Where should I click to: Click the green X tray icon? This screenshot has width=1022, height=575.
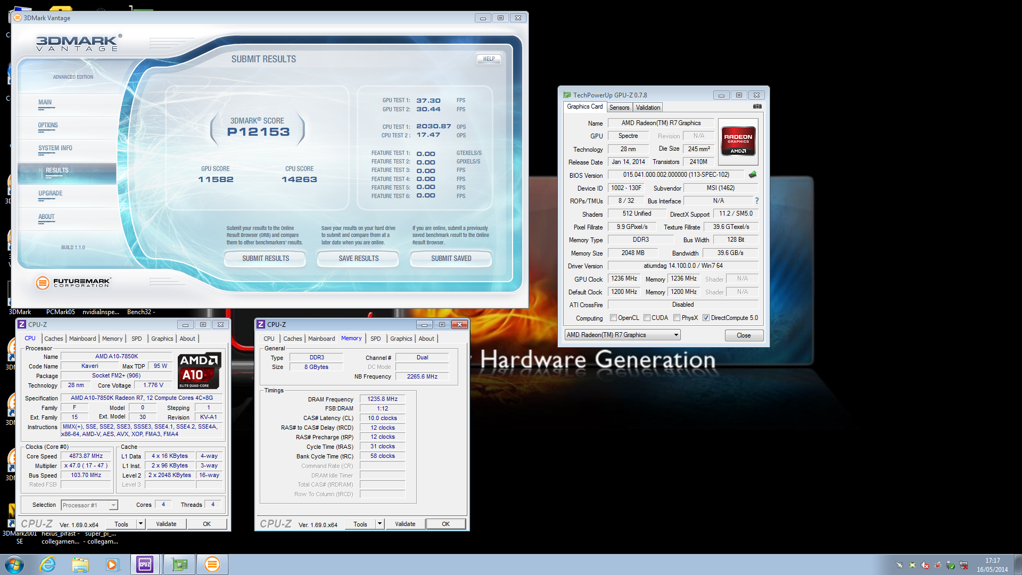pos(912,565)
